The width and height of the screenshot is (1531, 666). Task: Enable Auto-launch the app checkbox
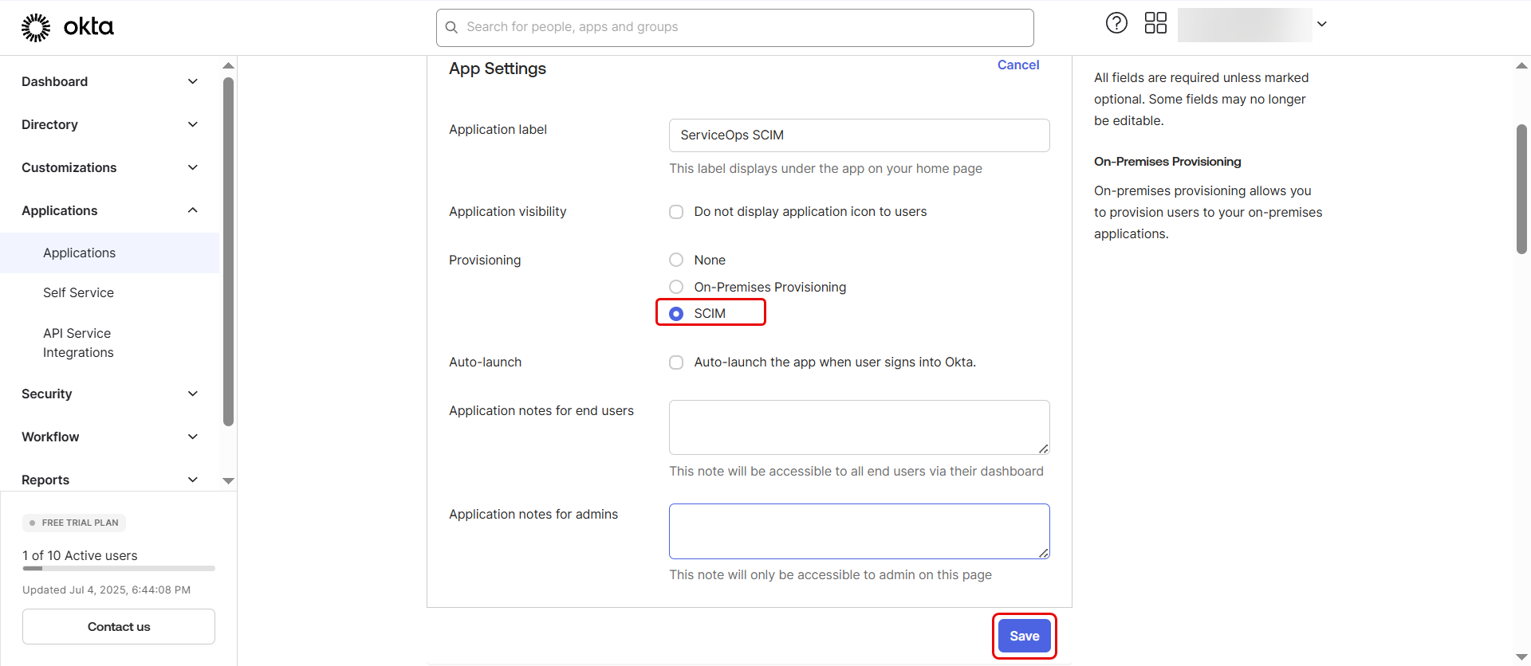point(676,362)
